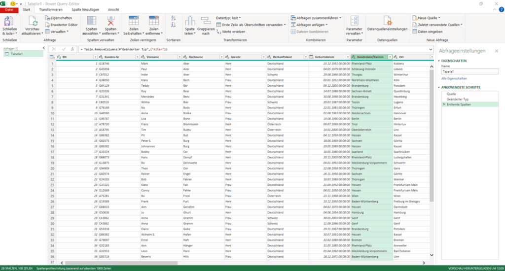
Task: Open Datenquelleneinstellungen
Action: click(387, 21)
